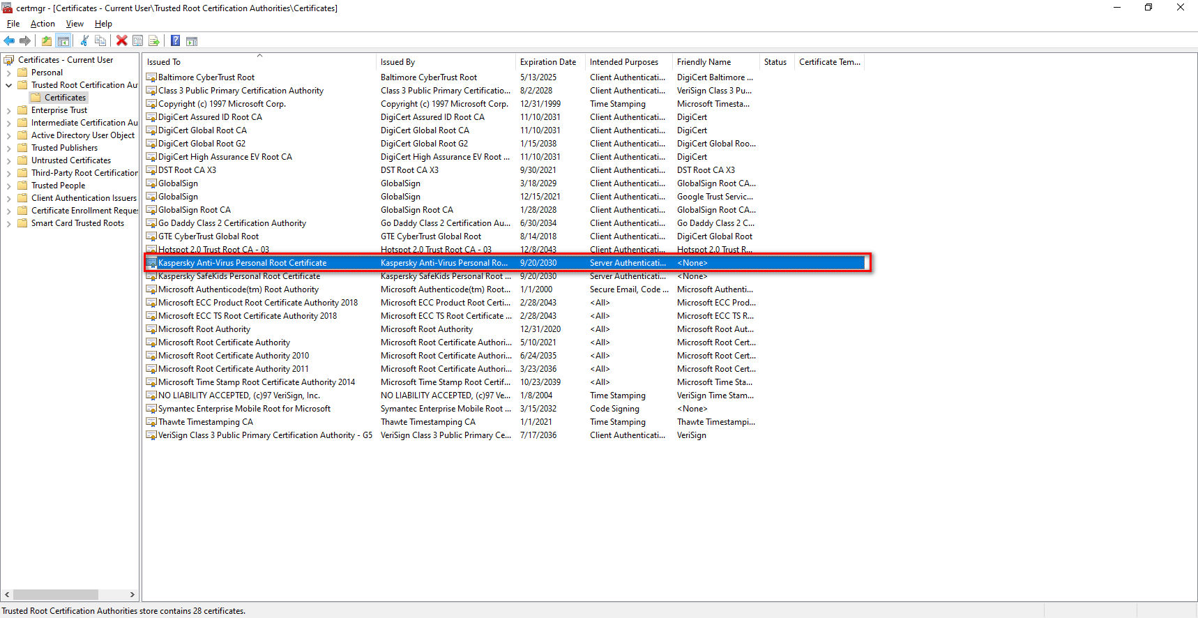Click GTE CyberTrust Global Root certificate icon
1198x618 pixels.
tap(151, 236)
